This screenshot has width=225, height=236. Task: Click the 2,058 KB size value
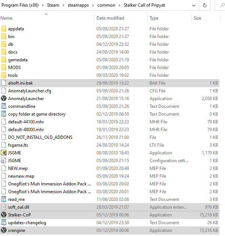pyautogui.click(x=210, y=99)
